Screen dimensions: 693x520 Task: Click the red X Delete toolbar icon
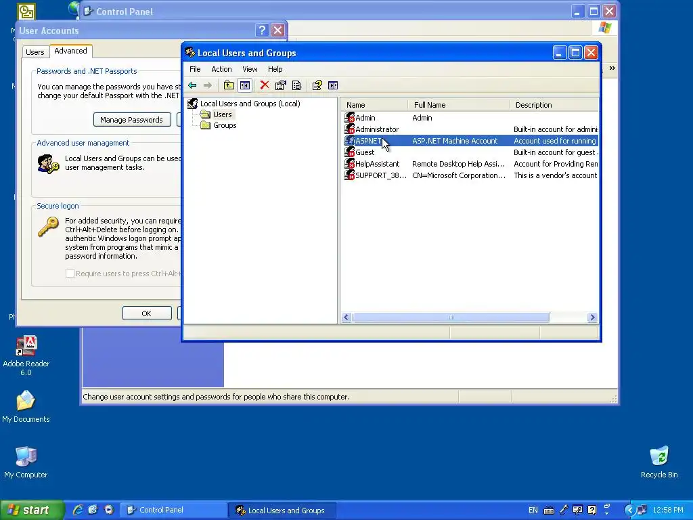265,85
